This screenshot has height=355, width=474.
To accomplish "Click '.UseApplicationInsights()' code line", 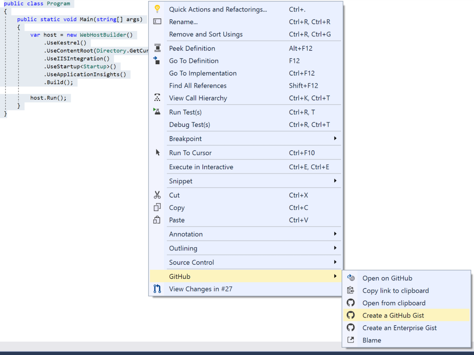I will coord(85,74).
